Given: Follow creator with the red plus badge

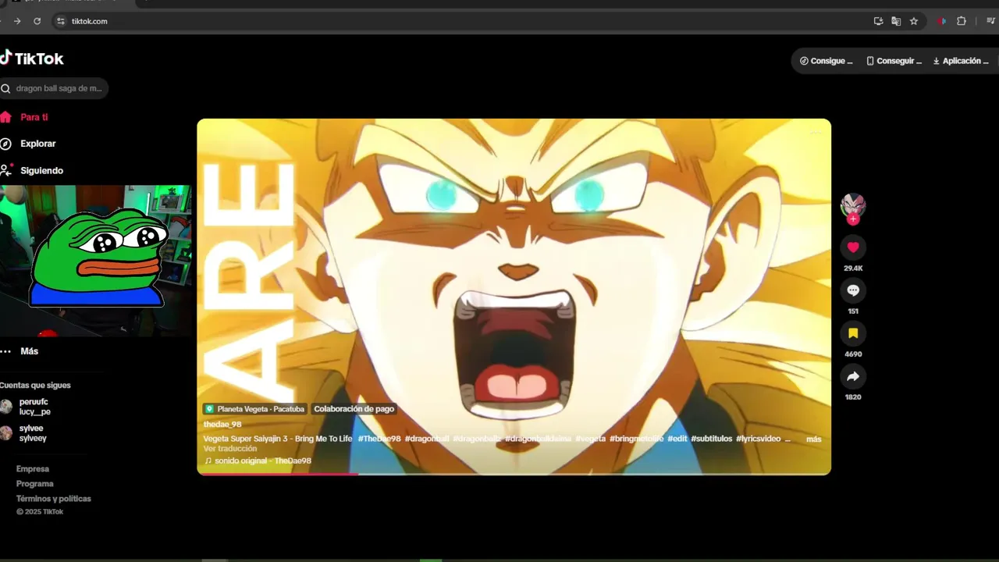Looking at the screenshot, I should point(853,219).
